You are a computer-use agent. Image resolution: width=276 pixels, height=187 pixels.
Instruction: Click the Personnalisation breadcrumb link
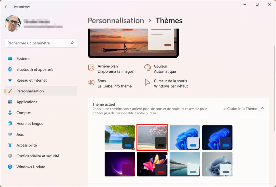[x=116, y=20]
